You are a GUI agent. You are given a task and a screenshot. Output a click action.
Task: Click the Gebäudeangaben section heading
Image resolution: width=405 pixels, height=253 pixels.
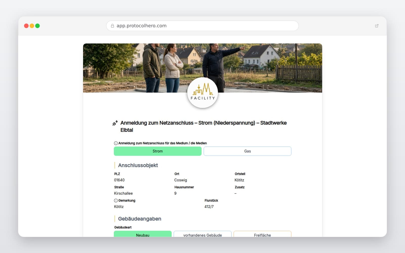tap(139, 219)
